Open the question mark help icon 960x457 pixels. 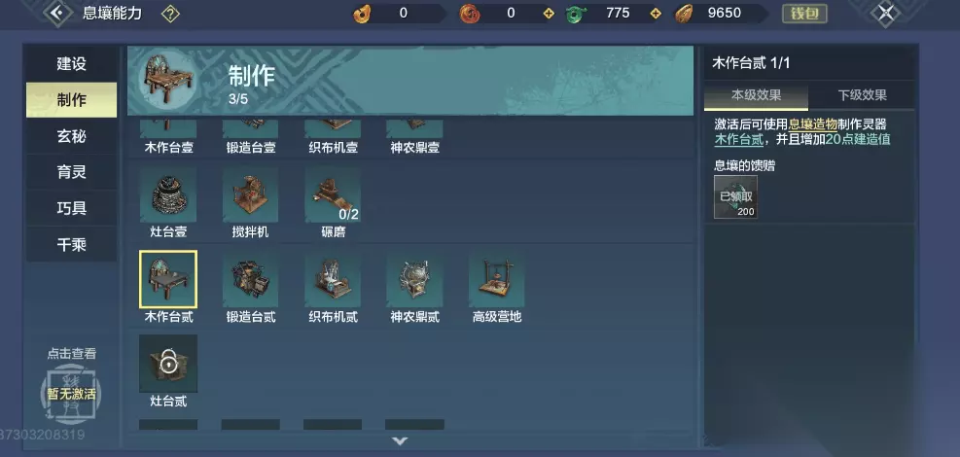coord(170,14)
